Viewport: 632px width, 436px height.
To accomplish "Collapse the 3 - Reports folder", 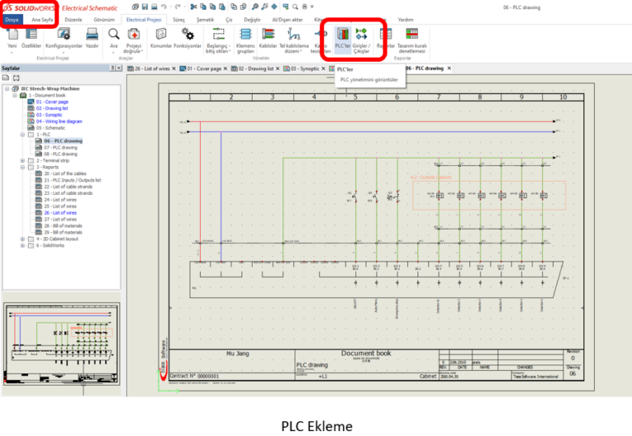I will [x=22, y=167].
